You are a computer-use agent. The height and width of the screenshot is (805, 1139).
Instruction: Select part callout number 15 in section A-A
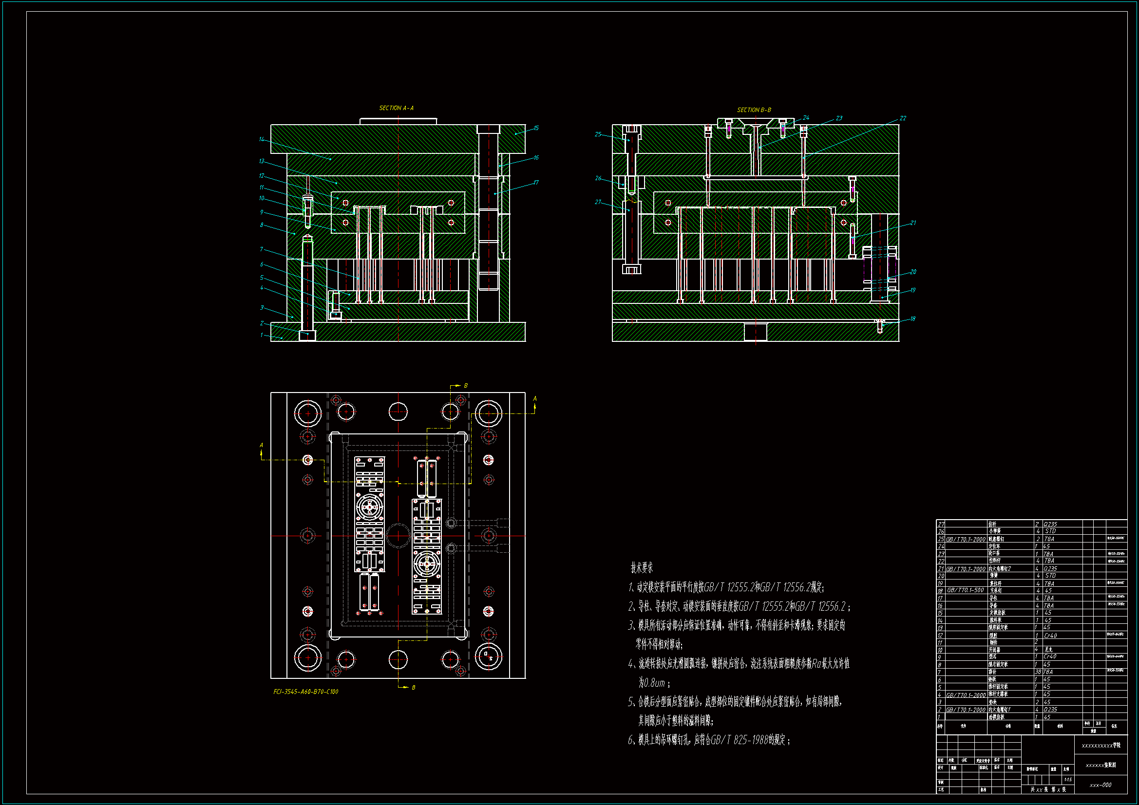pos(536,128)
